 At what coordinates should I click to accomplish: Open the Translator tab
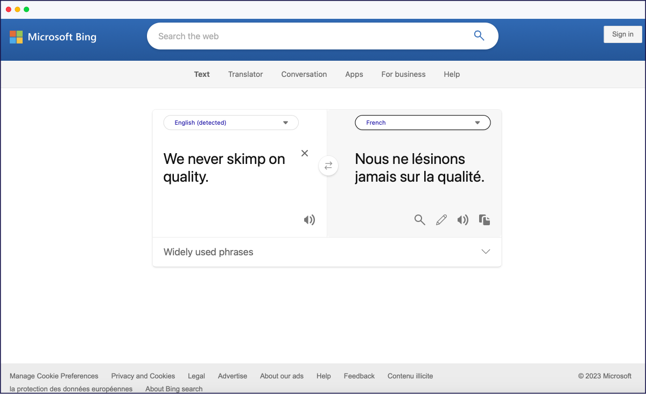coord(245,74)
